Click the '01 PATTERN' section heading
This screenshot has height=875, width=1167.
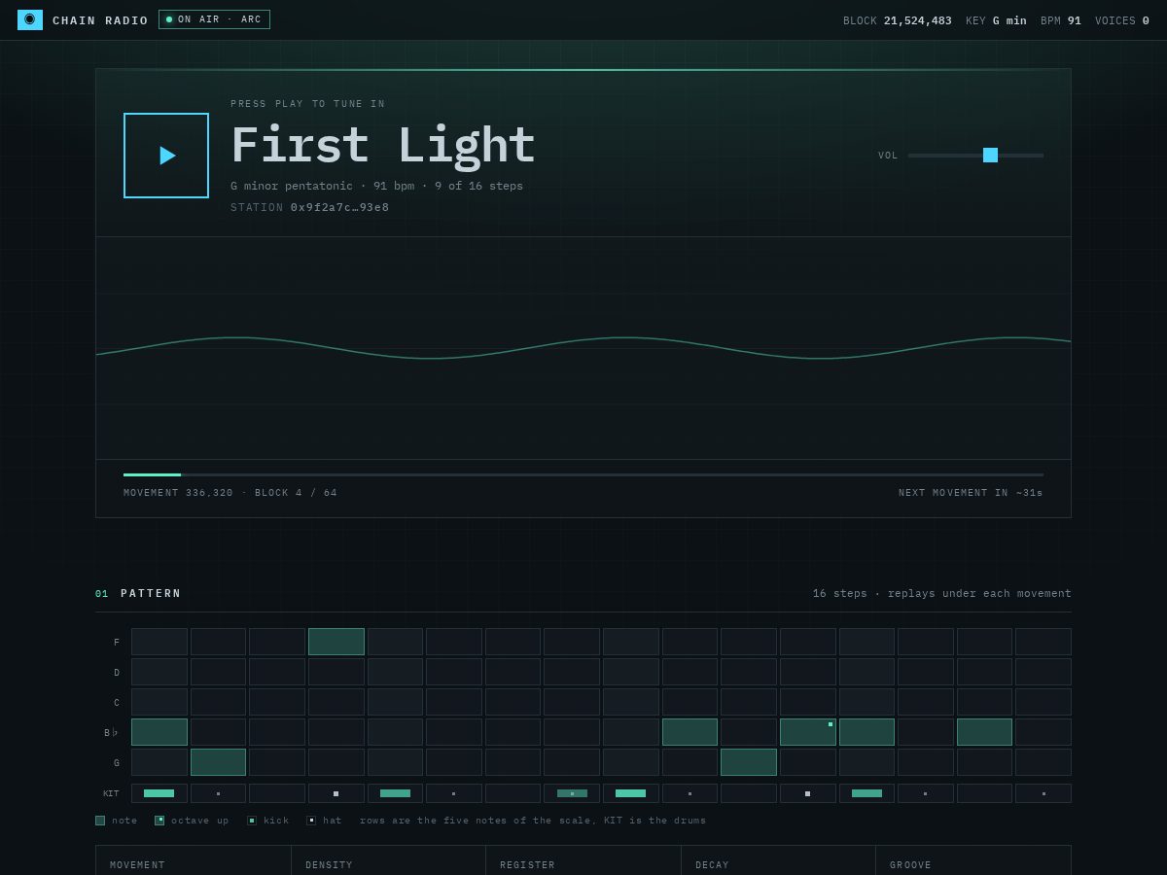[x=138, y=594]
